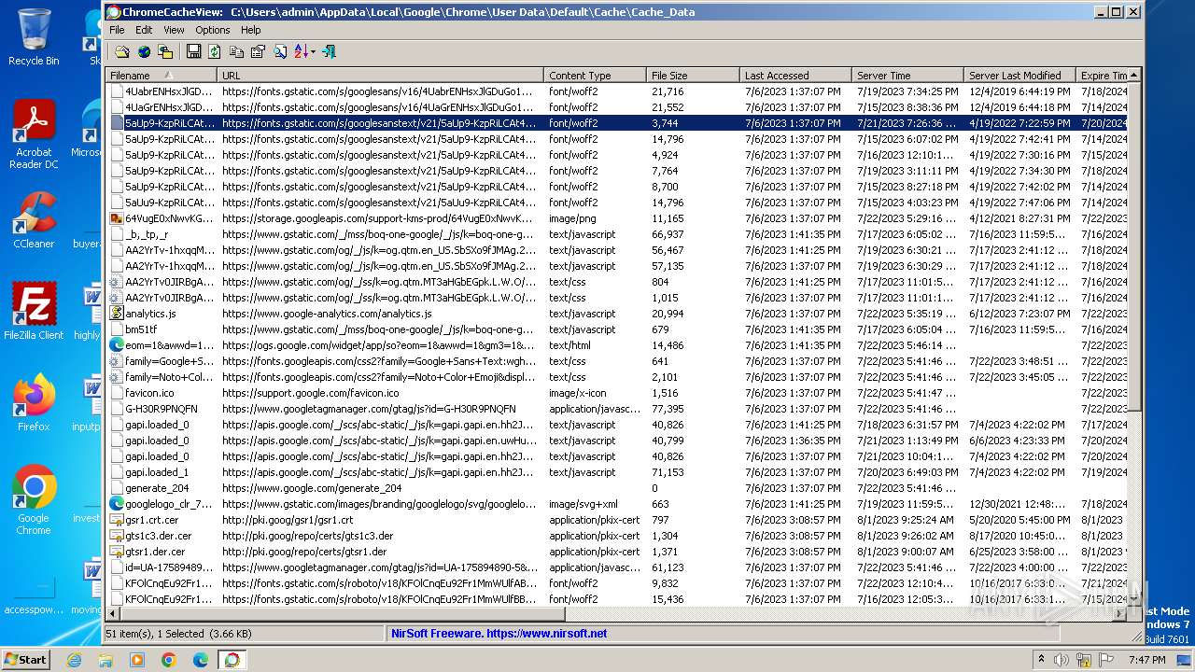The height and width of the screenshot is (672, 1195).
Task: Click the Refresh toolbar icon
Action: pos(215,52)
